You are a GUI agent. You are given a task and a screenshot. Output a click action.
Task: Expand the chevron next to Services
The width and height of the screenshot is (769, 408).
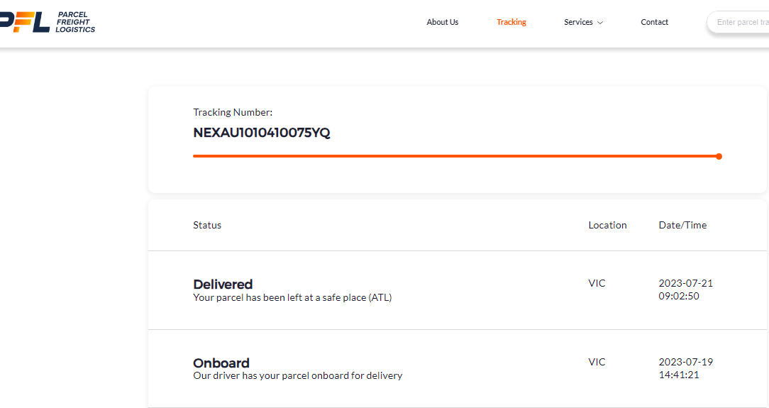(600, 23)
